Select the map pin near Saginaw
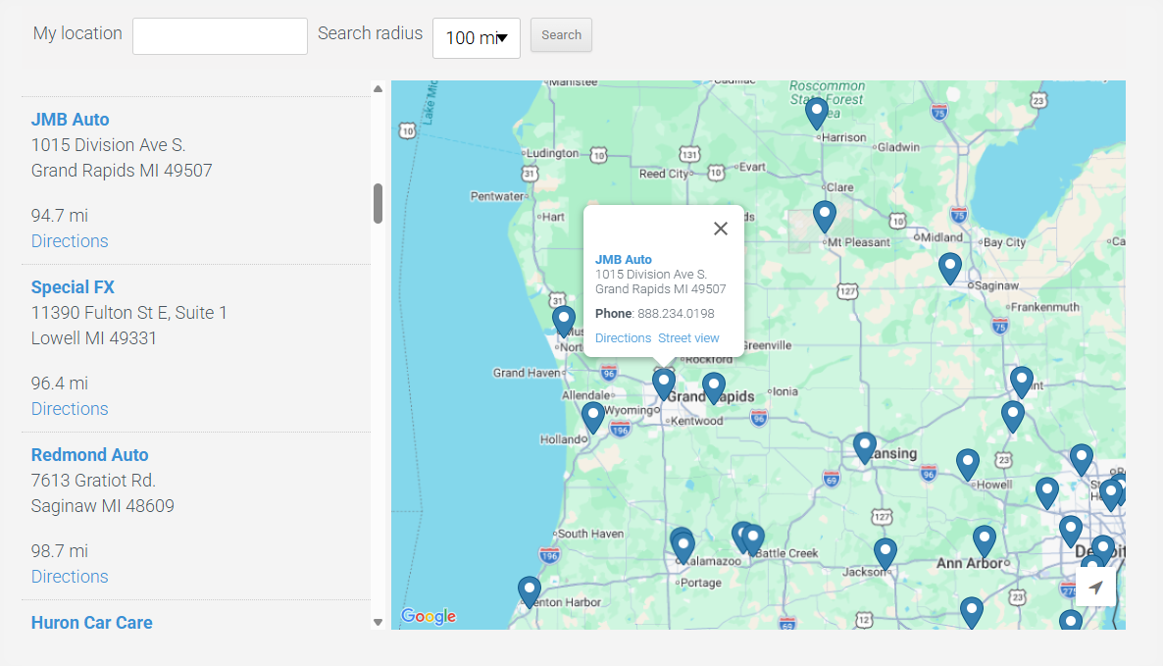 pos(950,268)
